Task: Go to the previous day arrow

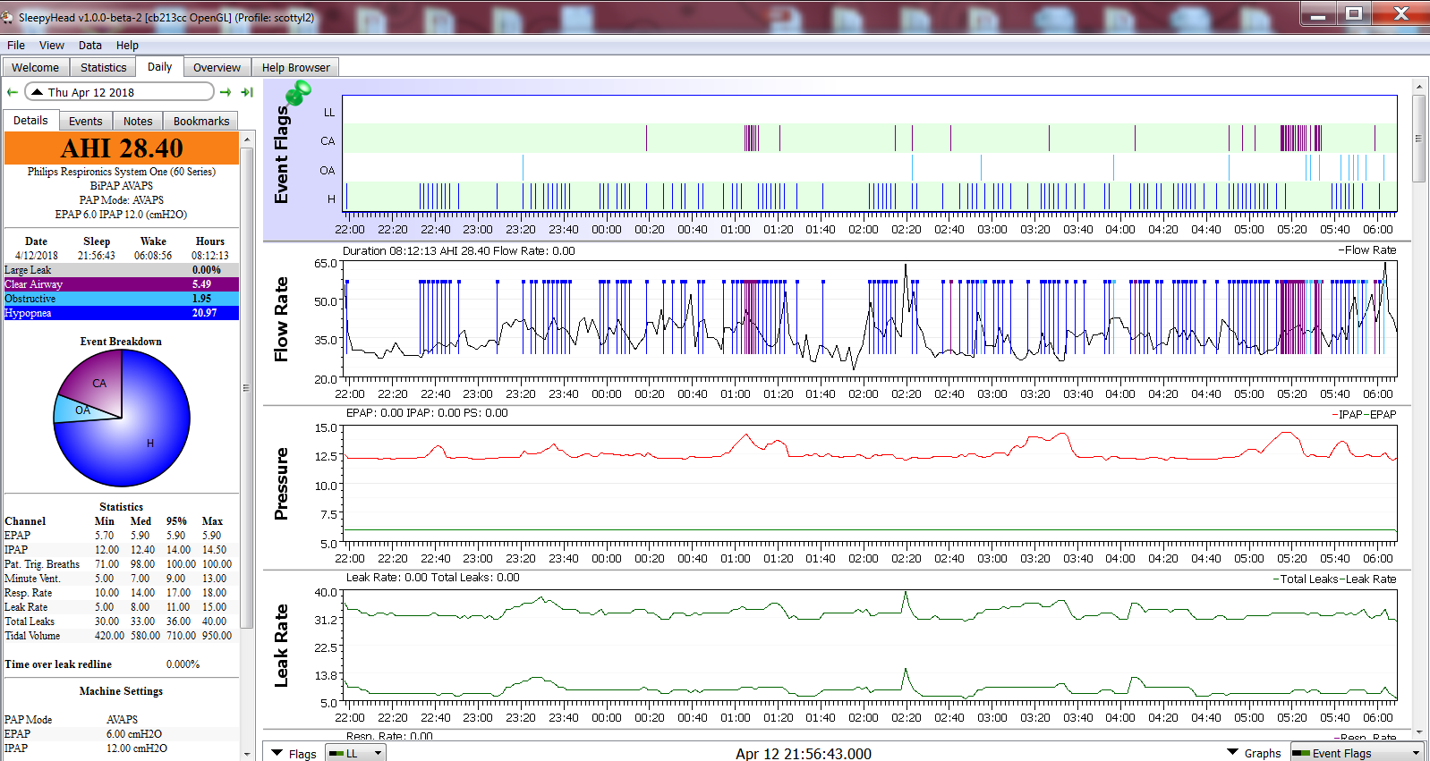Action: (x=13, y=92)
